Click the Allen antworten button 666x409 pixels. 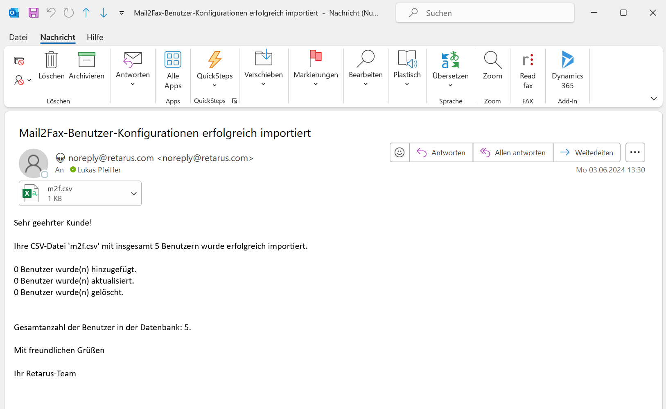click(513, 152)
